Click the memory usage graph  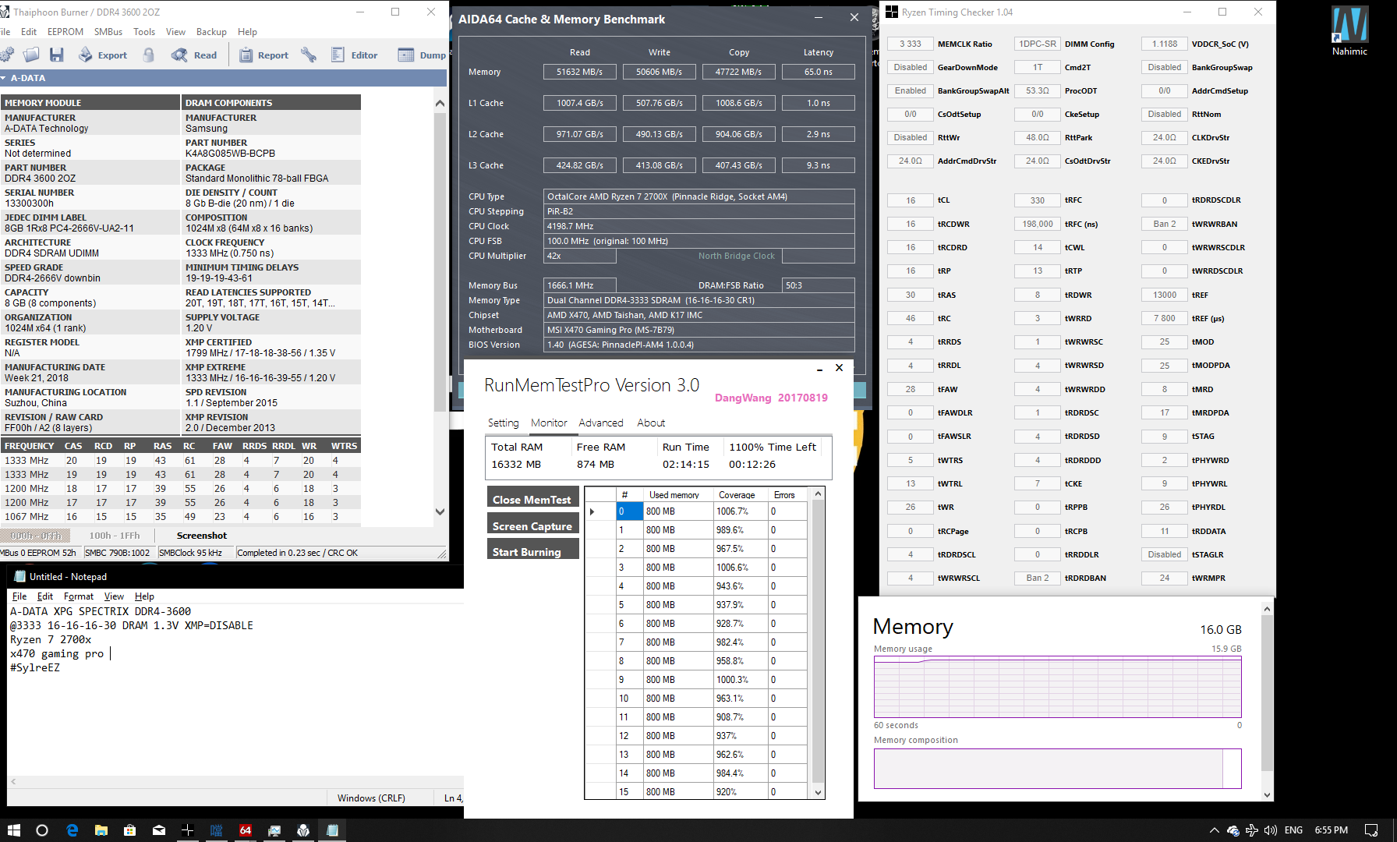[x=1058, y=687]
